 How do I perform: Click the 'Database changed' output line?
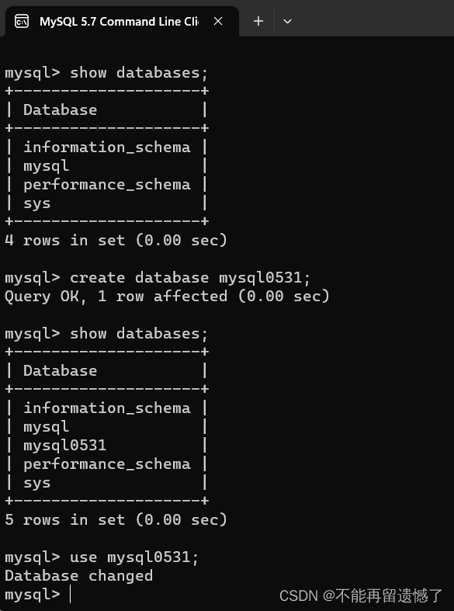pyautogui.click(x=78, y=576)
